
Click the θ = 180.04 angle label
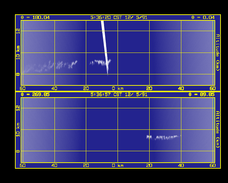[35, 18]
